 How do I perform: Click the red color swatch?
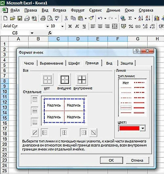point(129,128)
